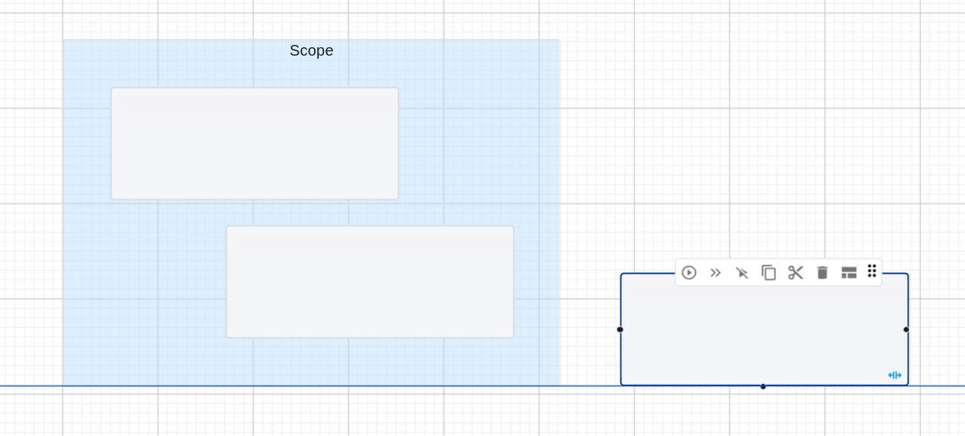This screenshot has width=965, height=436.
Task: Click the layout icon in the node toolbar
Action: click(849, 273)
